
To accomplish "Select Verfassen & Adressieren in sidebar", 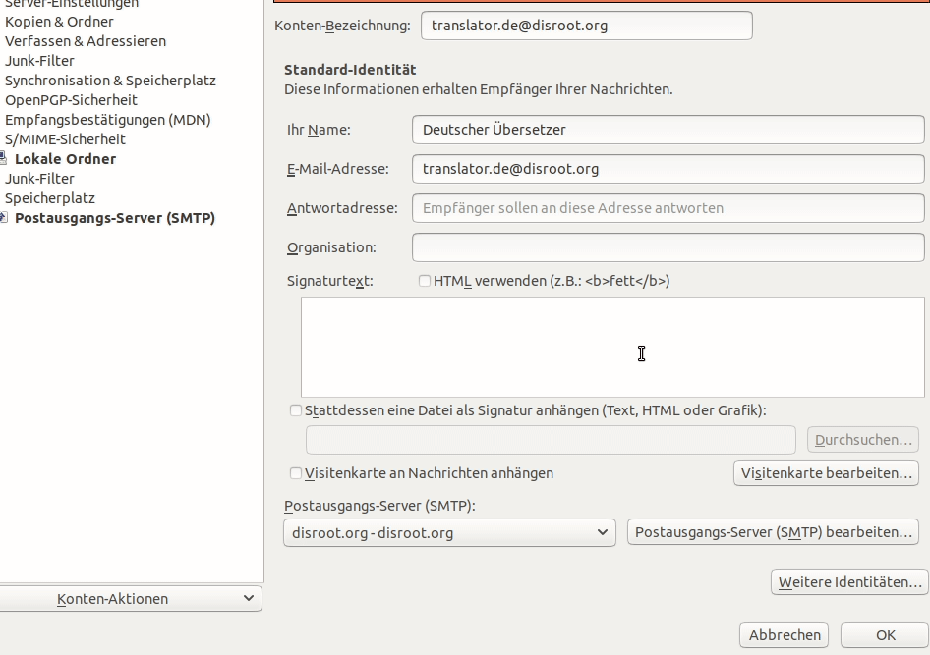I will (x=86, y=41).
